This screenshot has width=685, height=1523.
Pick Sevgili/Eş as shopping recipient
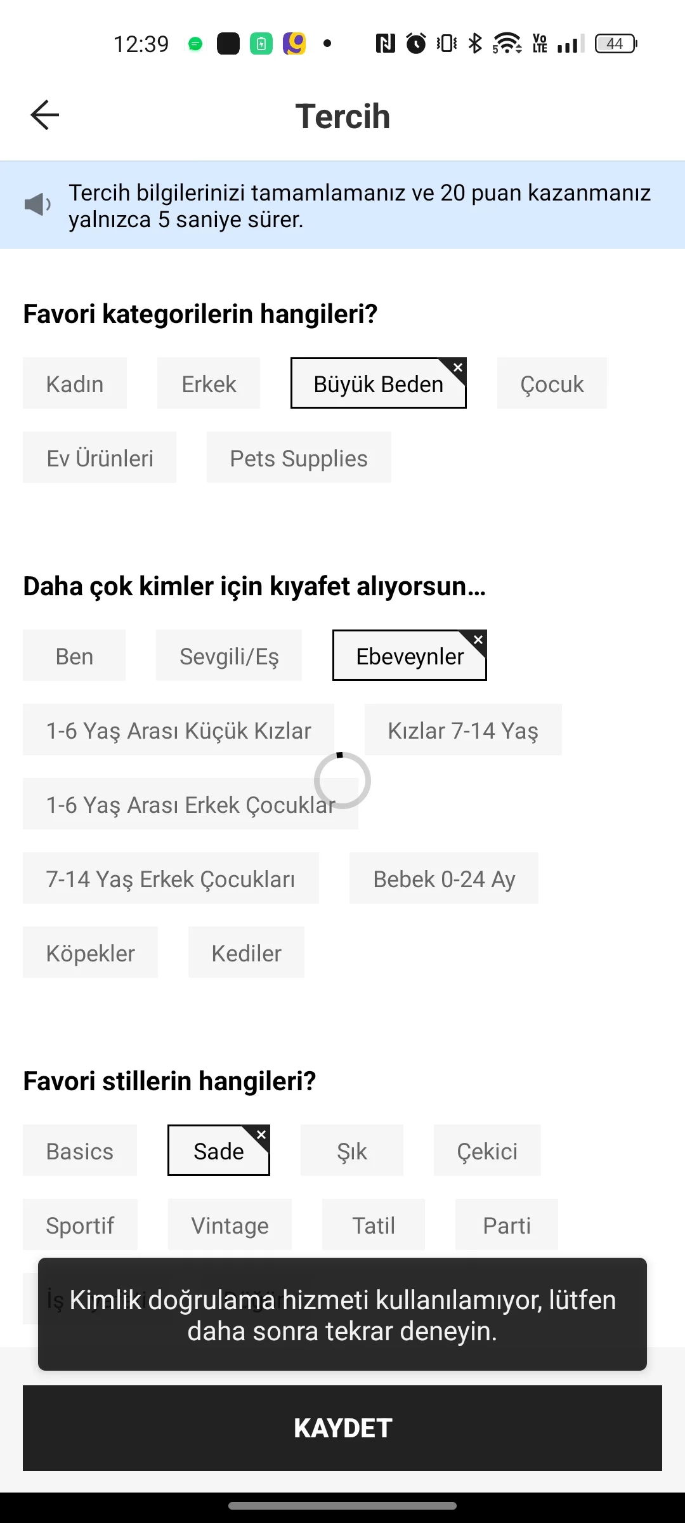point(229,656)
